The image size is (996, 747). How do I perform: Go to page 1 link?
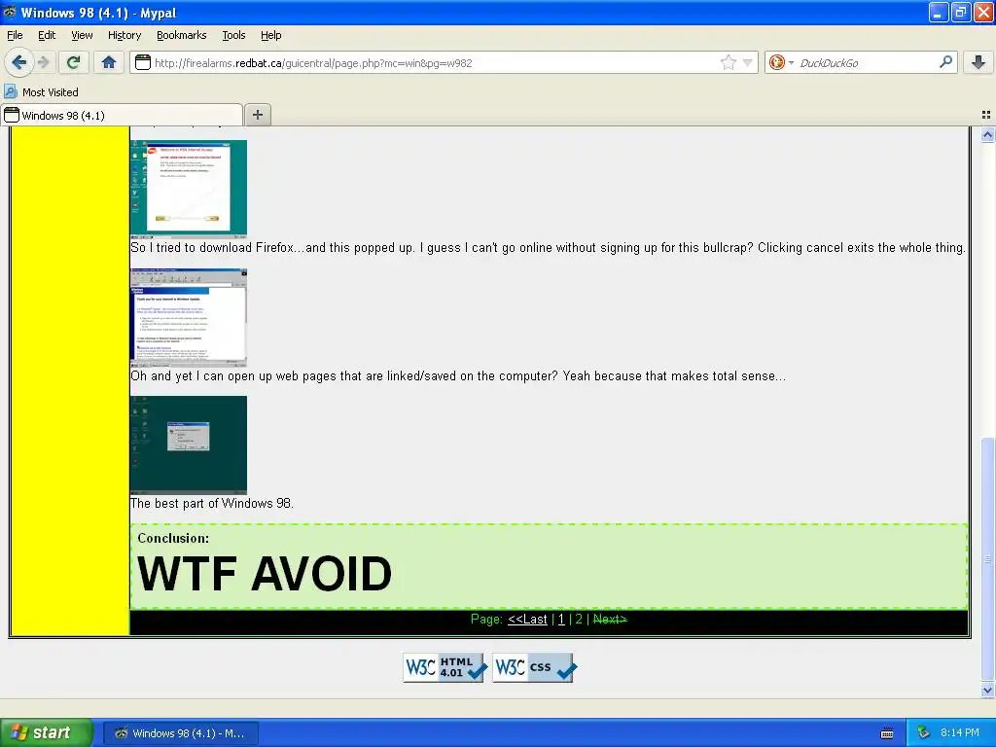(561, 619)
